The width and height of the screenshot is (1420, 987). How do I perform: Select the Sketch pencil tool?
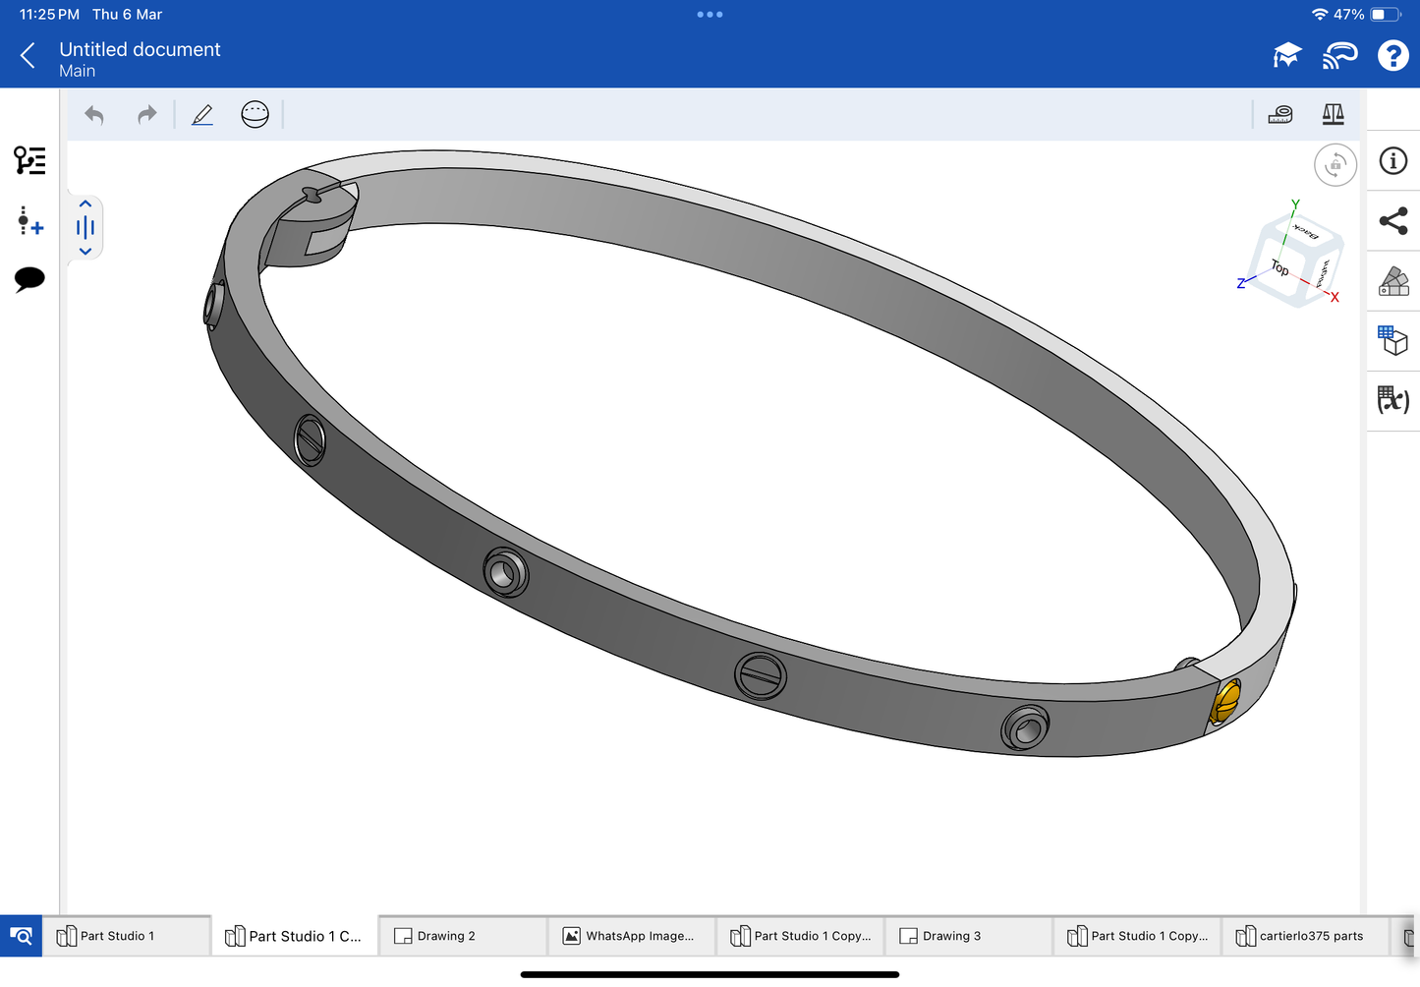(x=202, y=115)
